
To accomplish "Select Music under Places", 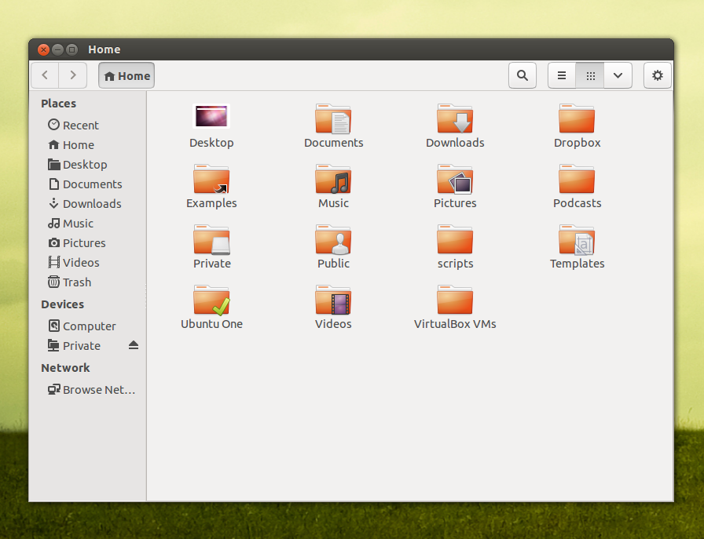I will (76, 223).
